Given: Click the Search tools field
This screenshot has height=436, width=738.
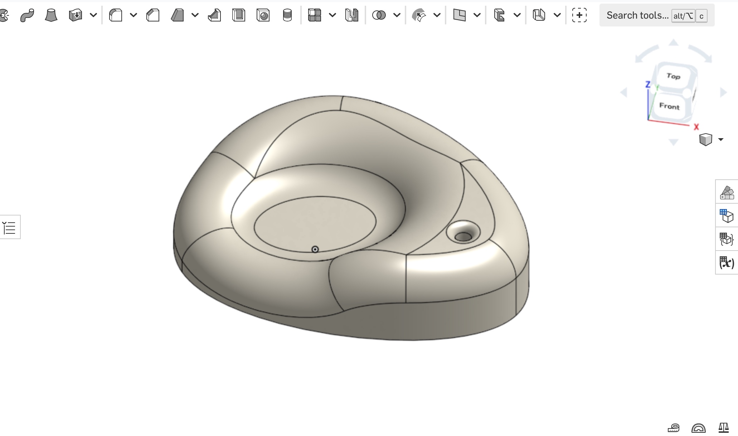Looking at the screenshot, I should pyautogui.click(x=657, y=15).
